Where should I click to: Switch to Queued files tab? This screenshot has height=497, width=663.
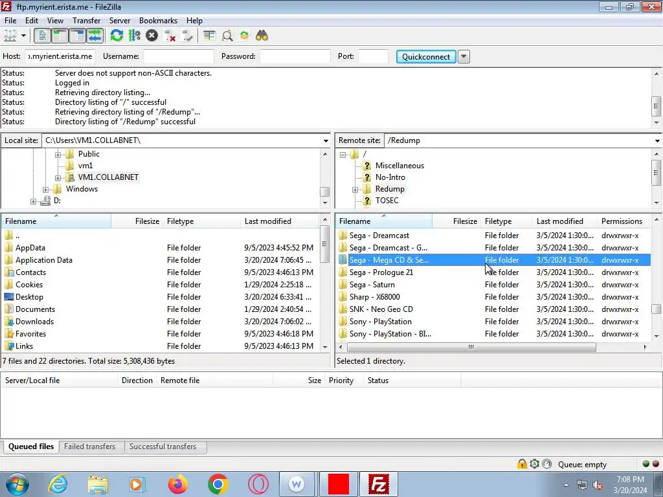pos(31,447)
